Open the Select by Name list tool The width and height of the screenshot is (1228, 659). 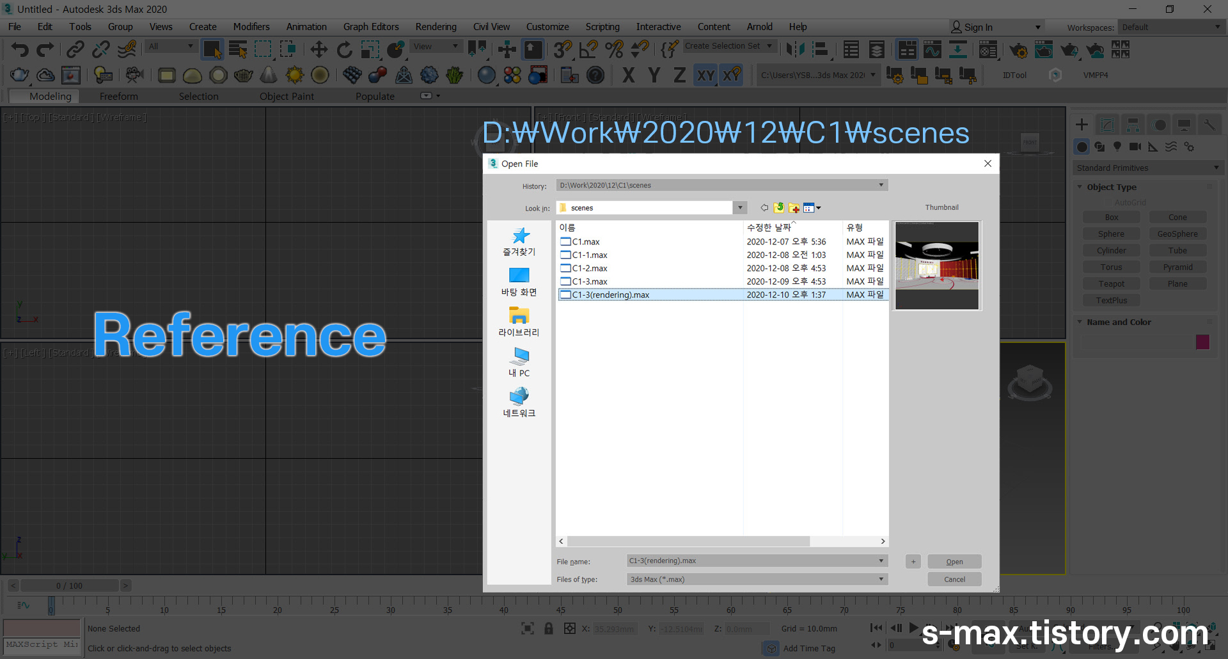coord(238,49)
